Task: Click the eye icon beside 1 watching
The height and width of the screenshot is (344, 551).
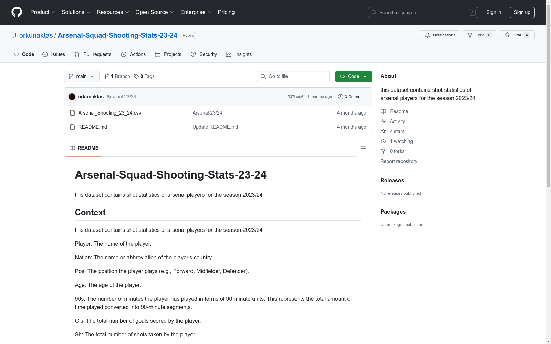Action: click(x=383, y=141)
